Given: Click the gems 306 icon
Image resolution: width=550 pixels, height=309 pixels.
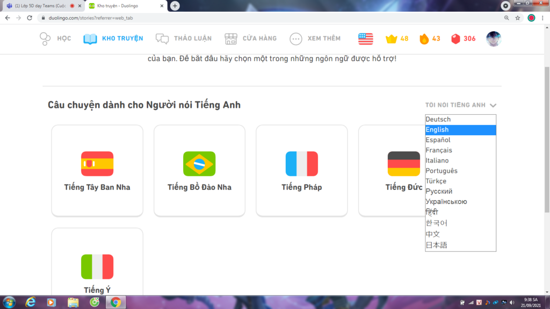Looking at the screenshot, I should coord(464,39).
